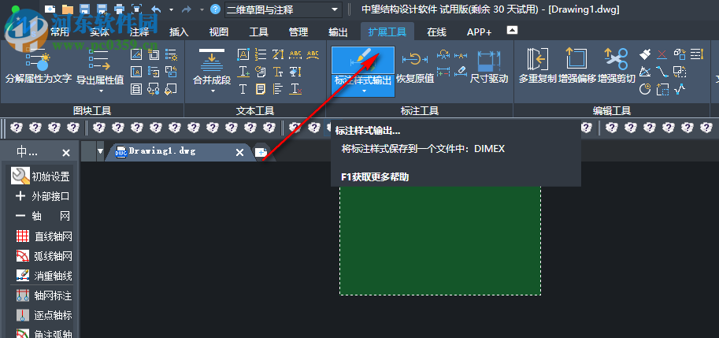Expand the 标注样式输出 dropdown arrow
Viewport: 719px width, 338px height.
(x=363, y=91)
